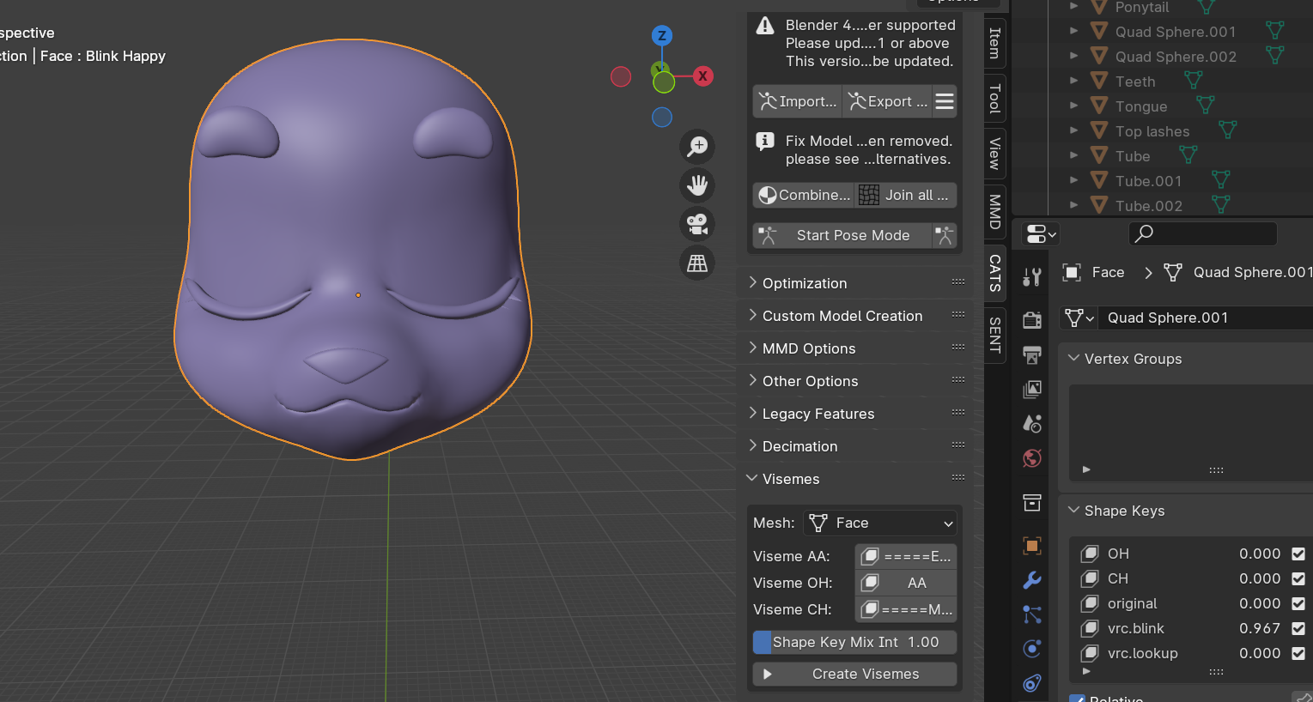Open the Scene properties icon
The height and width of the screenshot is (702, 1313).
pyautogui.click(x=1032, y=423)
